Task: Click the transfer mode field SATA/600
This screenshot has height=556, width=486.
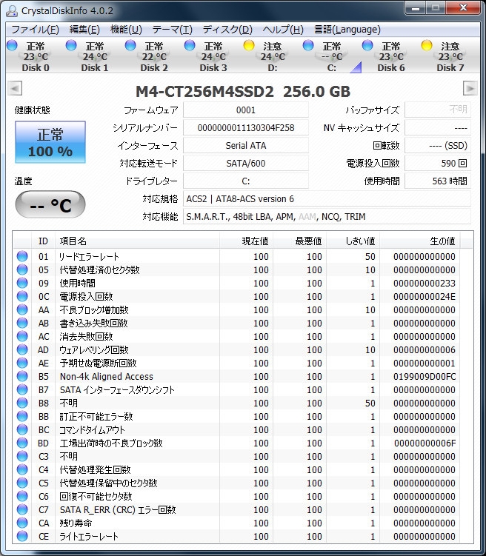Action: click(x=246, y=163)
